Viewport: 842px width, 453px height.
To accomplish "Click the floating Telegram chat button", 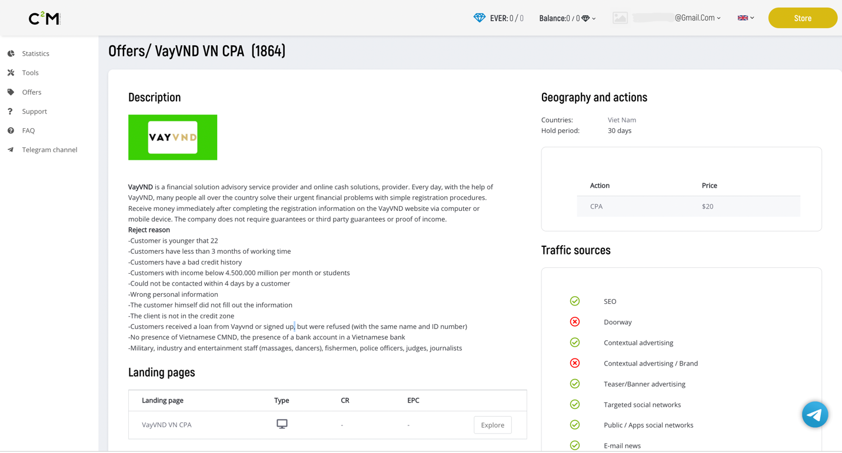I will (x=815, y=415).
